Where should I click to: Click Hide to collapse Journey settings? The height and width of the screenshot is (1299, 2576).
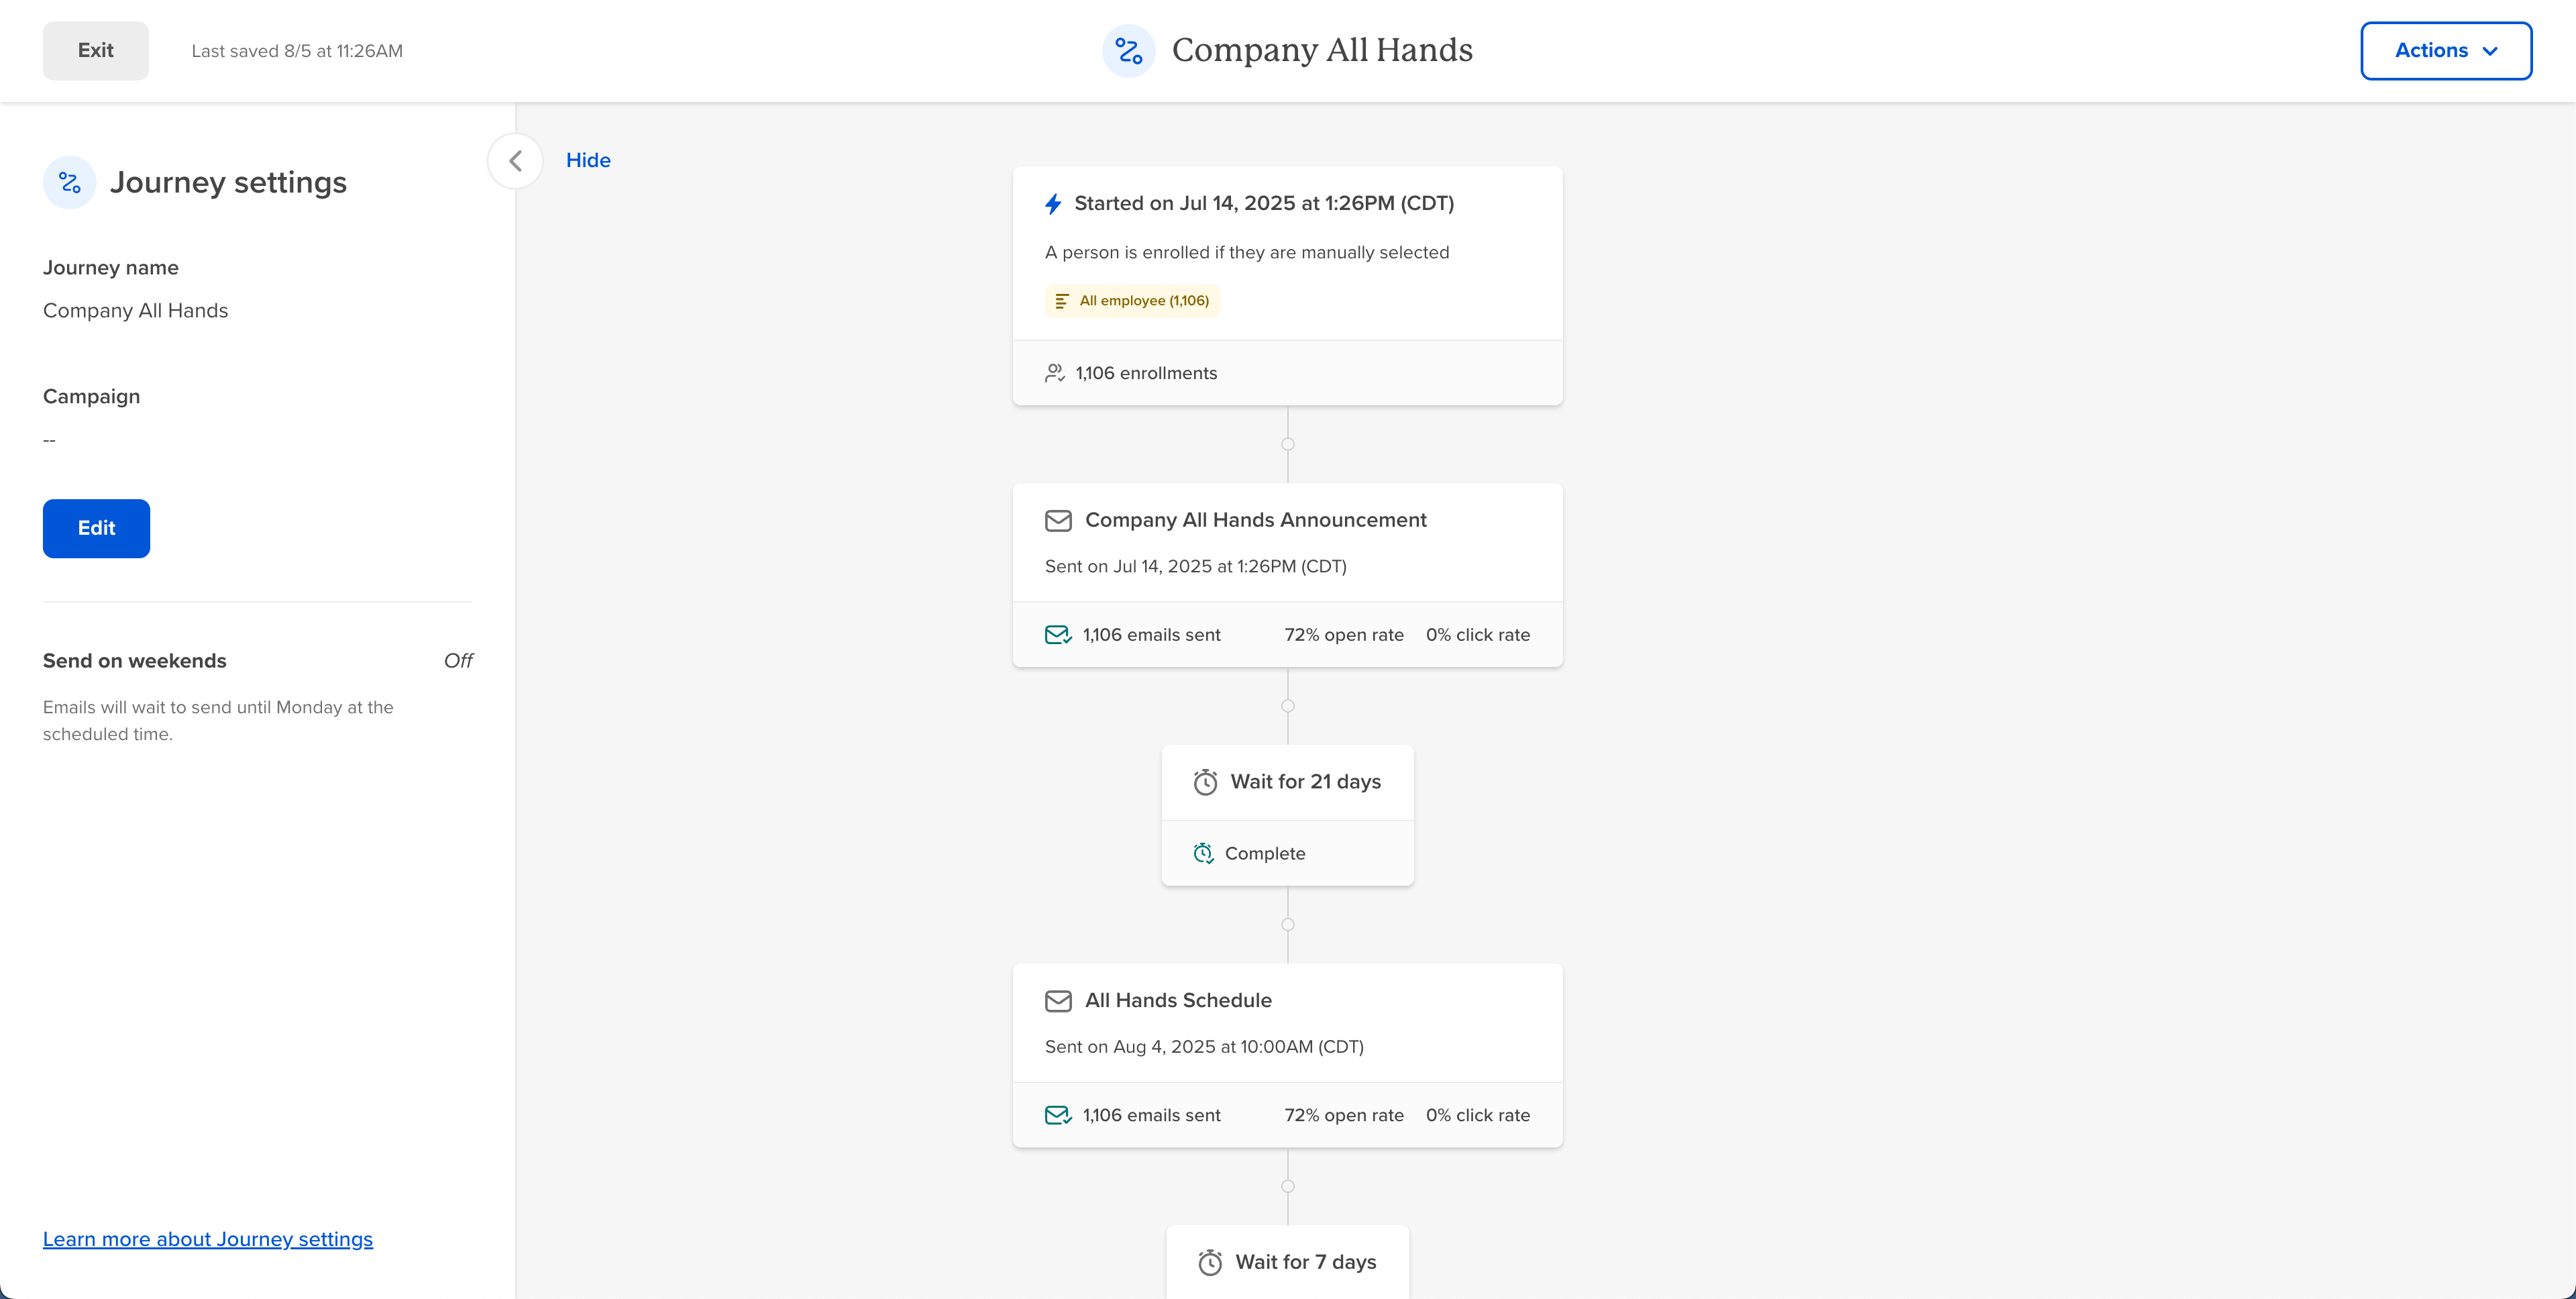[x=588, y=161]
